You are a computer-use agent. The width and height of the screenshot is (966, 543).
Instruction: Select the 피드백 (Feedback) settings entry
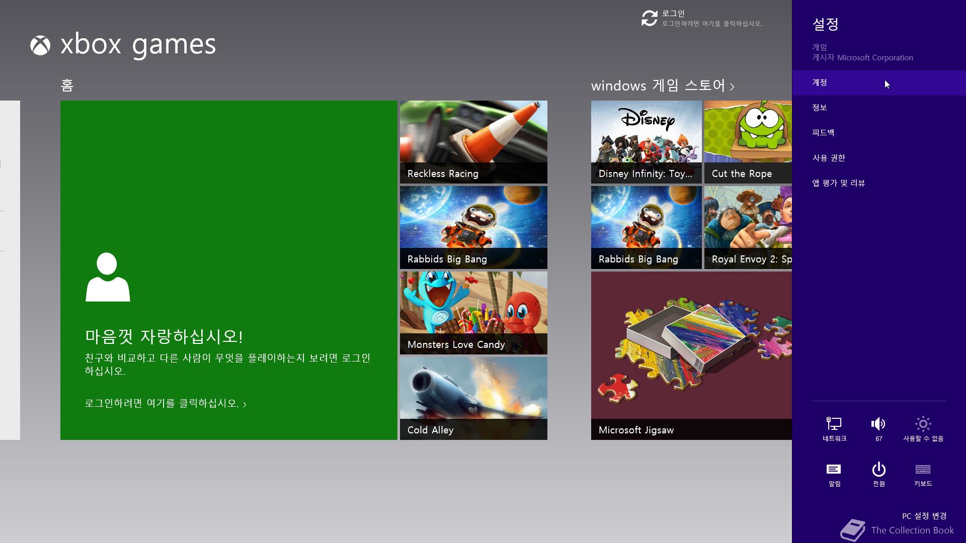click(x=879, y=133)
